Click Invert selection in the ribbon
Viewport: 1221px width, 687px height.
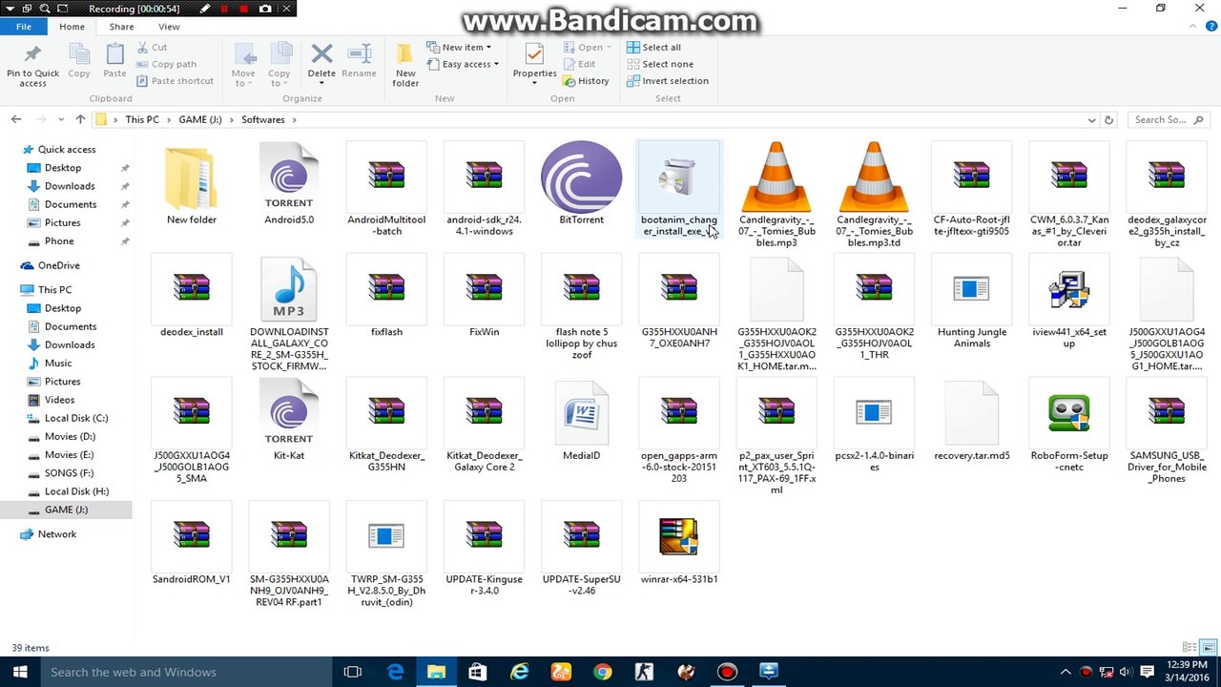tap(667, 81)
